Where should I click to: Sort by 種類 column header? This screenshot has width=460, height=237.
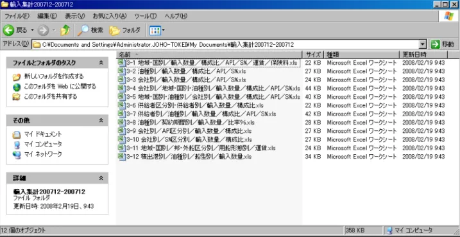click(361, 55)
